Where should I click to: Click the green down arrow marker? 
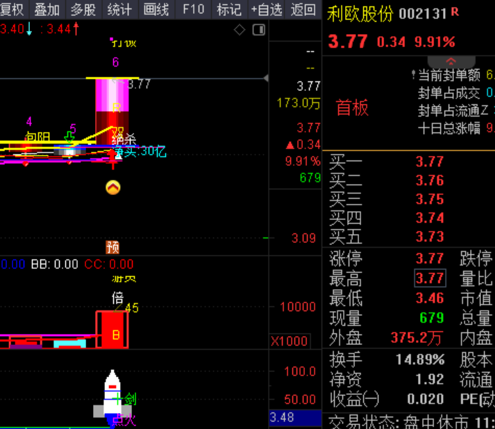[x=69, y=137]
